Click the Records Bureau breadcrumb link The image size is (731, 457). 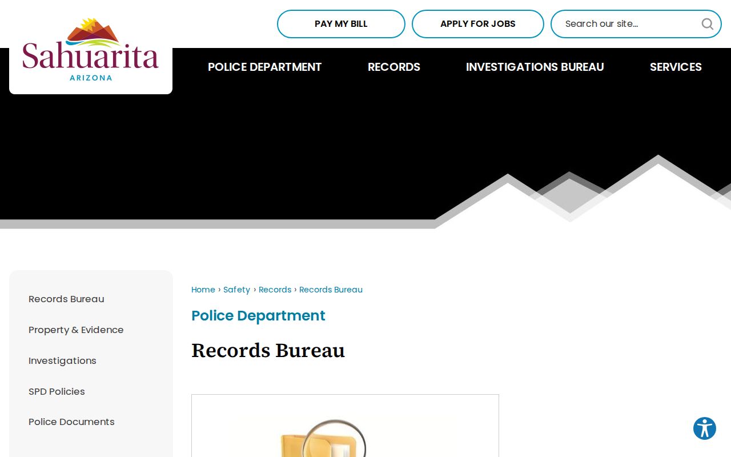point(331,290)
